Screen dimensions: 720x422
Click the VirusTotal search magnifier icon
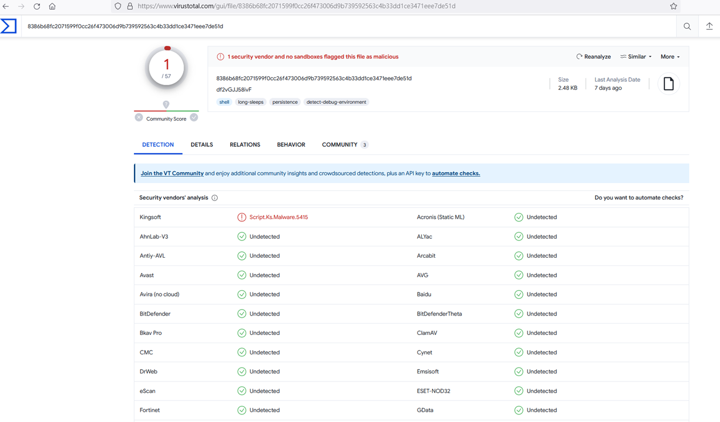(687, 26)
